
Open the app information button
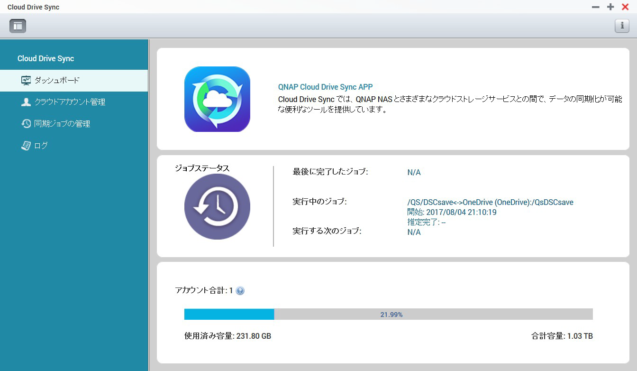pyautogui.click(x=622, y=26)
